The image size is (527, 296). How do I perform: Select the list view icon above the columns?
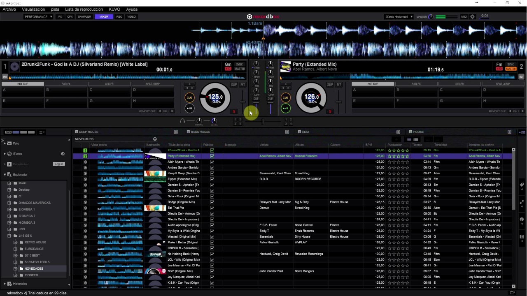tap(409, 139)
